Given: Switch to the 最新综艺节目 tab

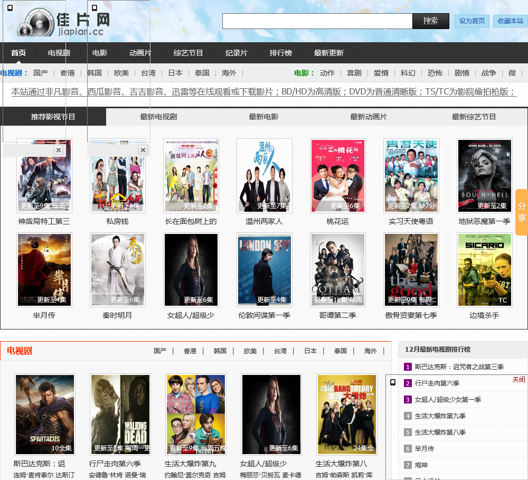Looking at the screenshot, I should [474, 117].
